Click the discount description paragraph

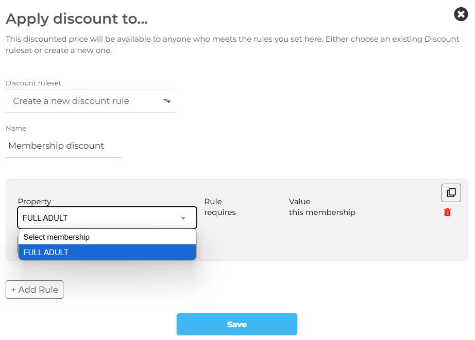(232, 45)
